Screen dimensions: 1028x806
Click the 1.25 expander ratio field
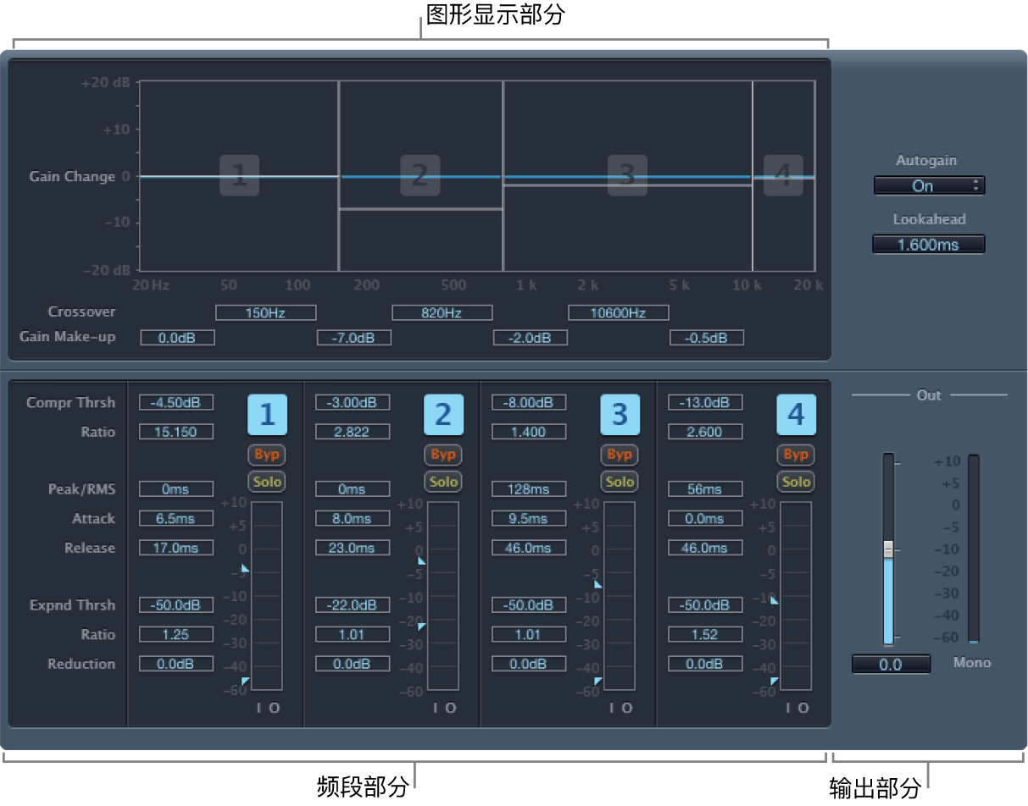coord(176,634)
